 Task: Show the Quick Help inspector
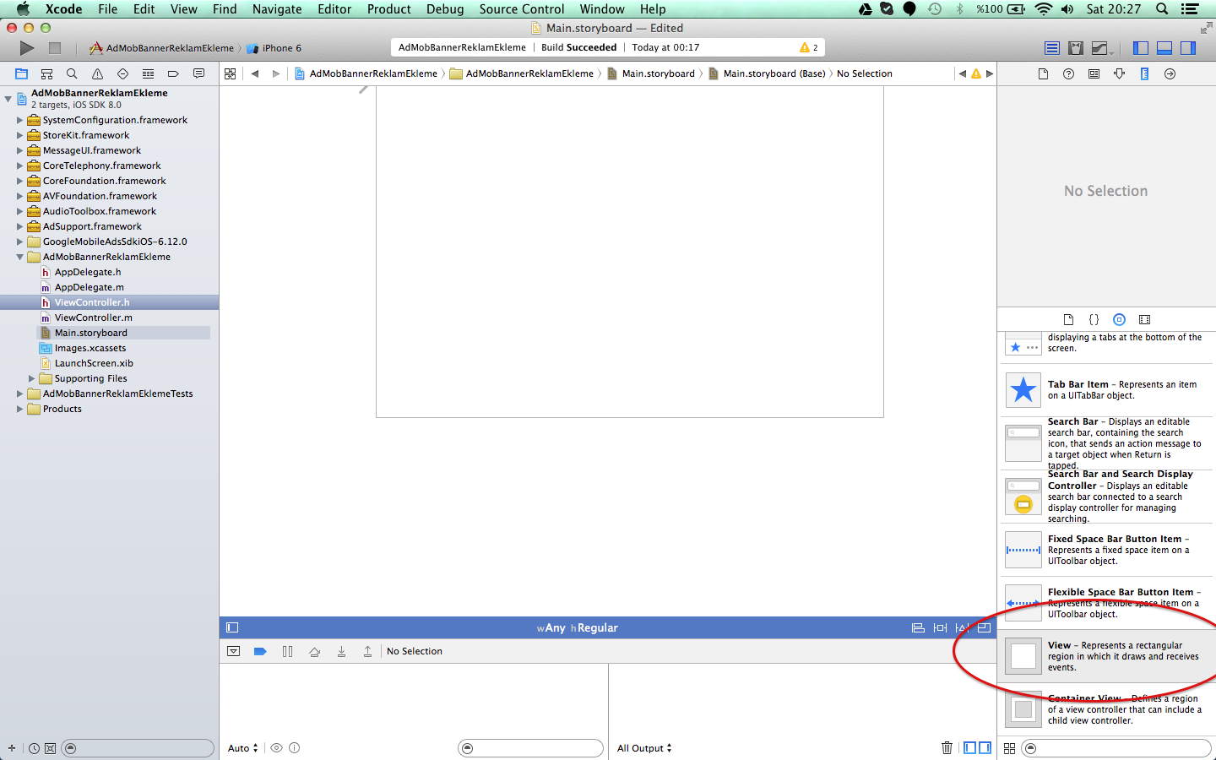point(1068,73)
